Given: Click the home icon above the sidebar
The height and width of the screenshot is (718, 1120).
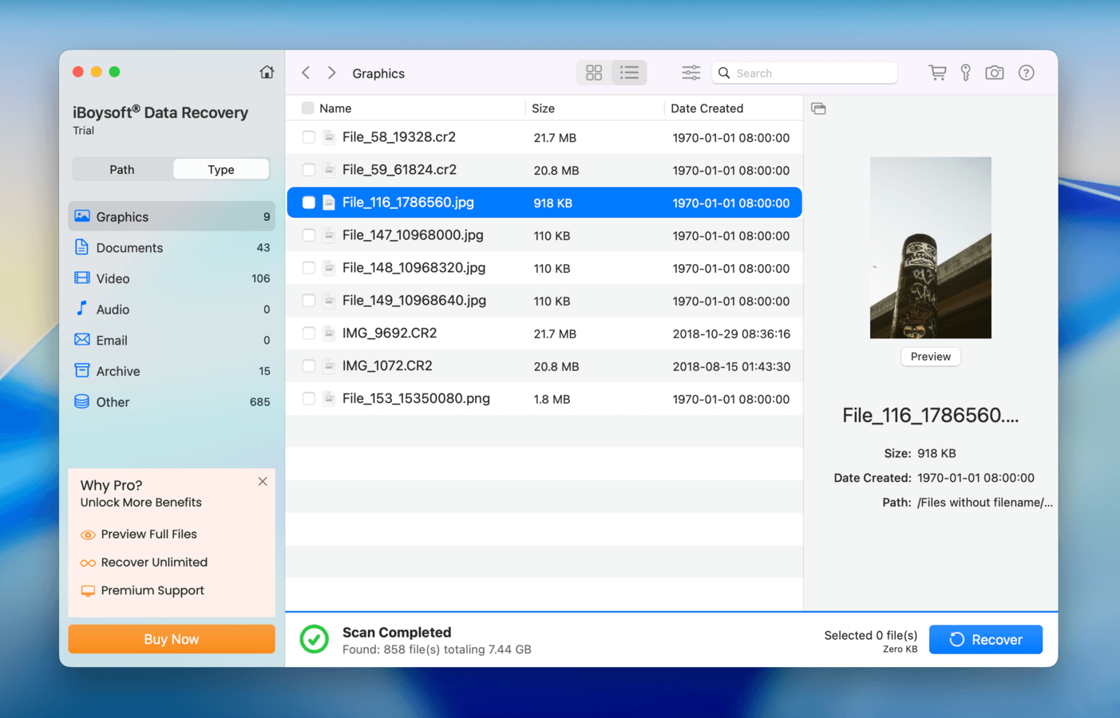Looking at the screenshot, I should click(267, 72).
